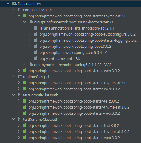The image size is (141, 143).
Task: Select text 'org.springframework.boot:spring-boot:3.0.2'
Action: pos(75,47)
